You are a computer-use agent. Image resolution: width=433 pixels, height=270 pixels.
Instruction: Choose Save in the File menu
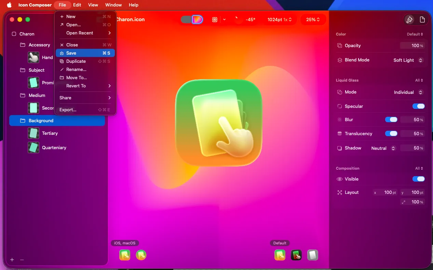click(85, 53)
